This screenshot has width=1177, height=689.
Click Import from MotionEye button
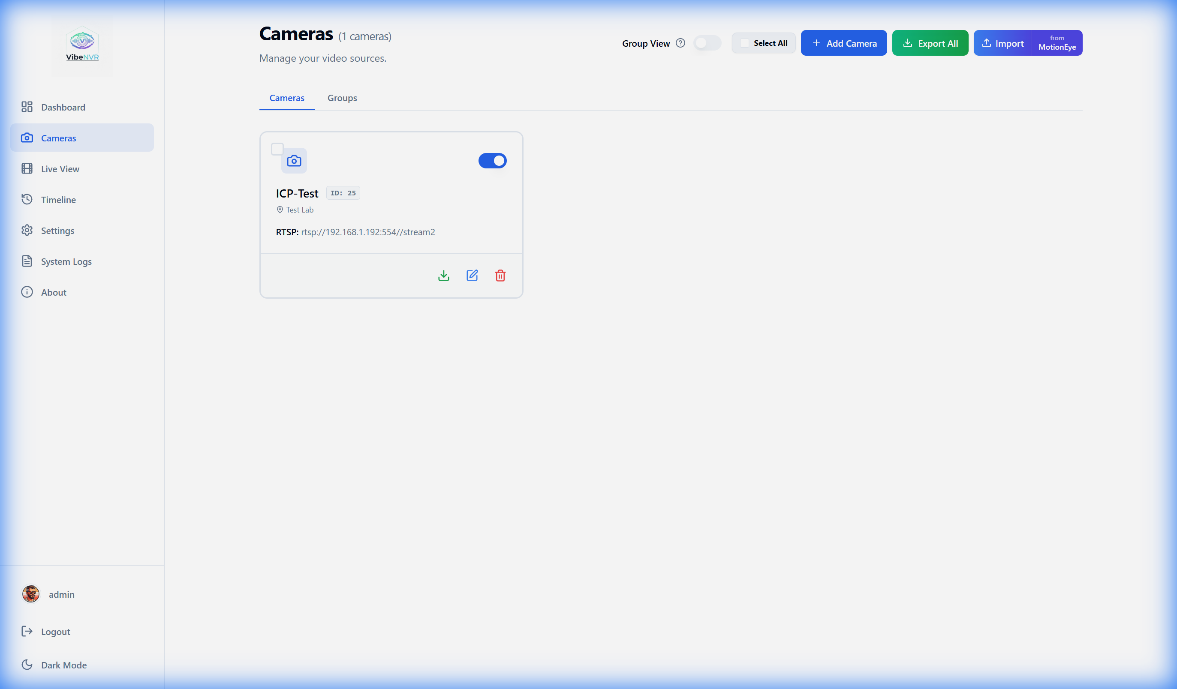[x=1057, y=43]
